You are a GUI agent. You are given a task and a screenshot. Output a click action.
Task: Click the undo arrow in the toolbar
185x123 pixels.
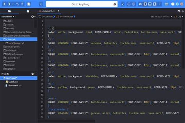pyautogui.click(x=17, y=4)
